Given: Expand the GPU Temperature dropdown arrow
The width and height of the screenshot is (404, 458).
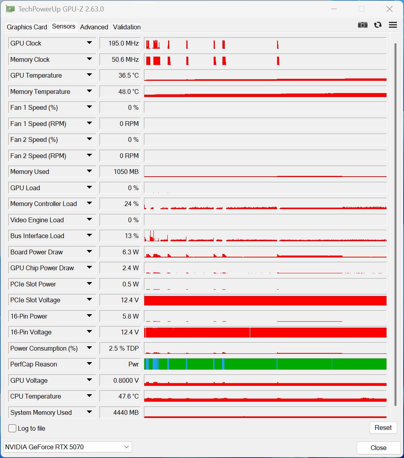Looking at the screenshot, I should [90, 75].
